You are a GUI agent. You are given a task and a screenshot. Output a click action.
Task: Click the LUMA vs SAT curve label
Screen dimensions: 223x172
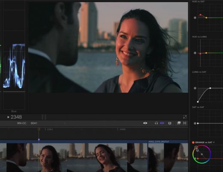click(199, 72)
